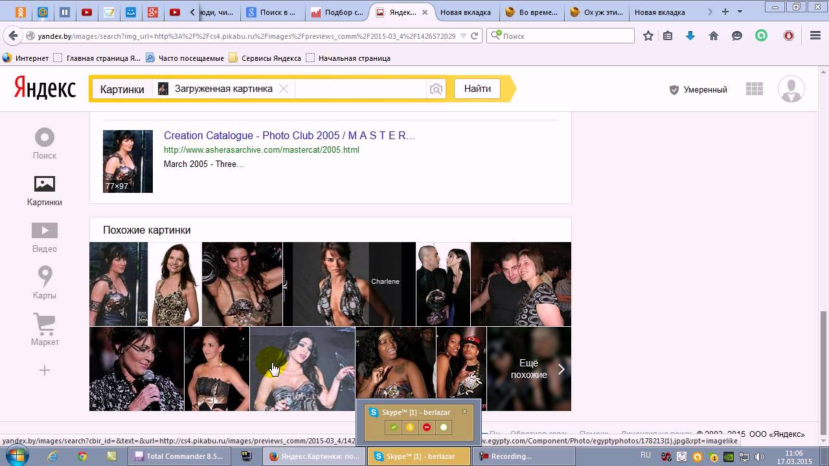Open the similar image labeled Charlene

(x=349, y=284)
